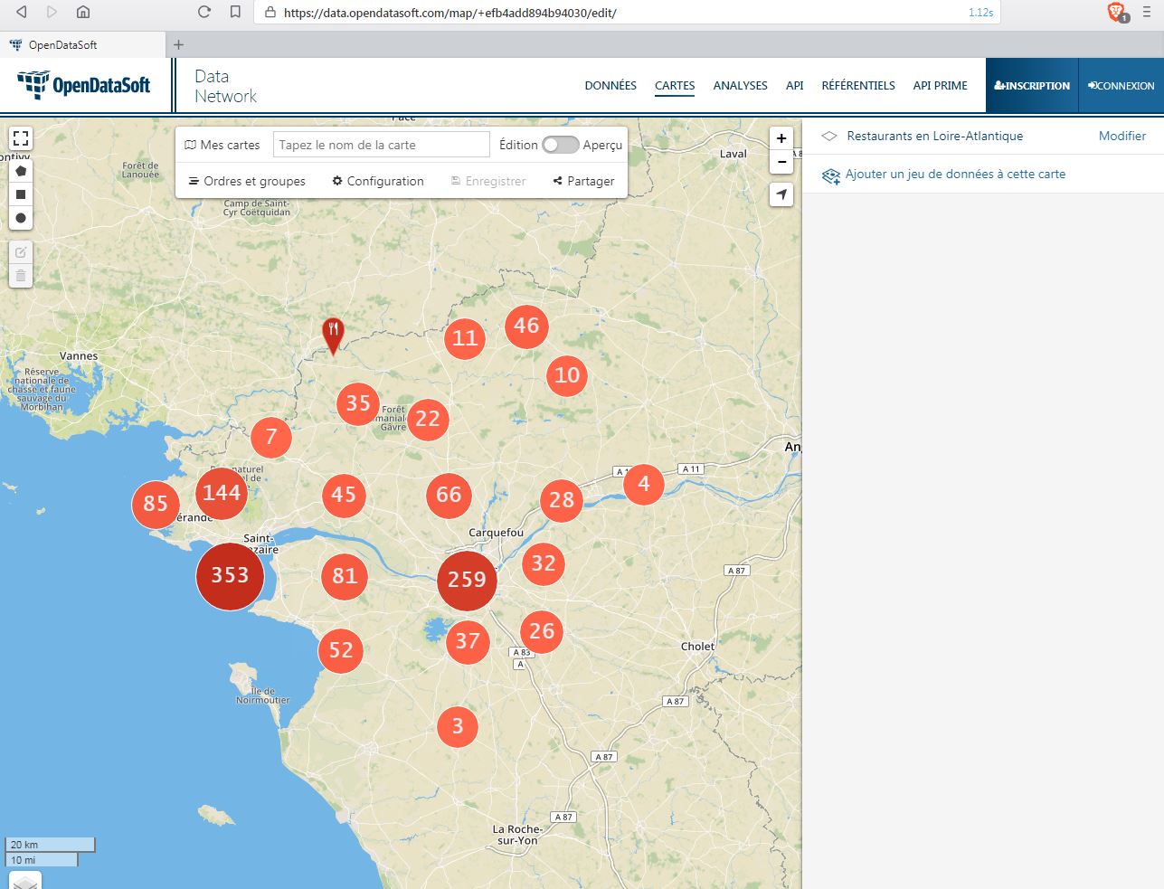Click the locate me arrow icon

tap(781, 194)
